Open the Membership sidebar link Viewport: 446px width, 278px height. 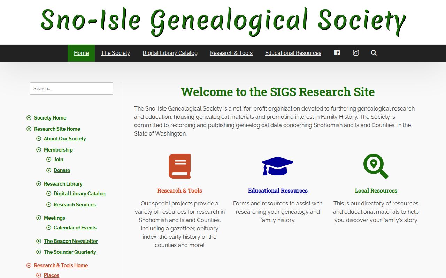tap(58, 150)
